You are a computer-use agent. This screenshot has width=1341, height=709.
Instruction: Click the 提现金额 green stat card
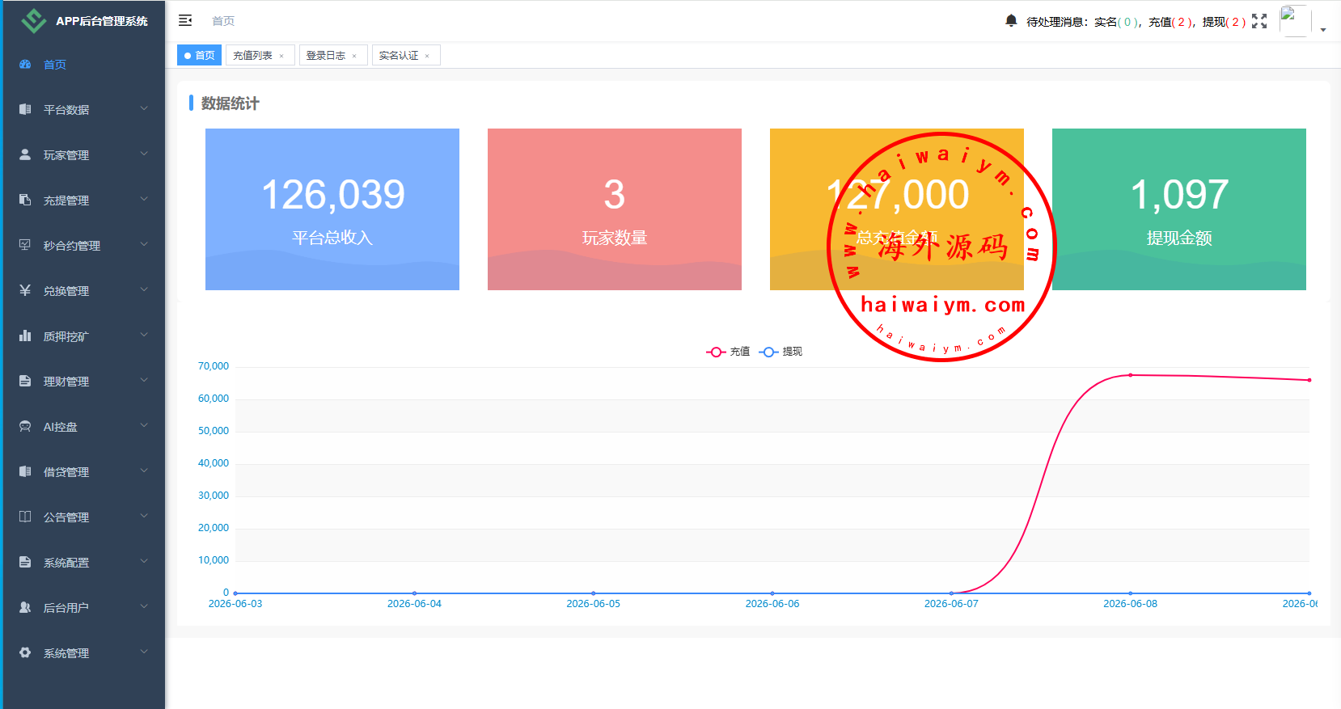1179,209
